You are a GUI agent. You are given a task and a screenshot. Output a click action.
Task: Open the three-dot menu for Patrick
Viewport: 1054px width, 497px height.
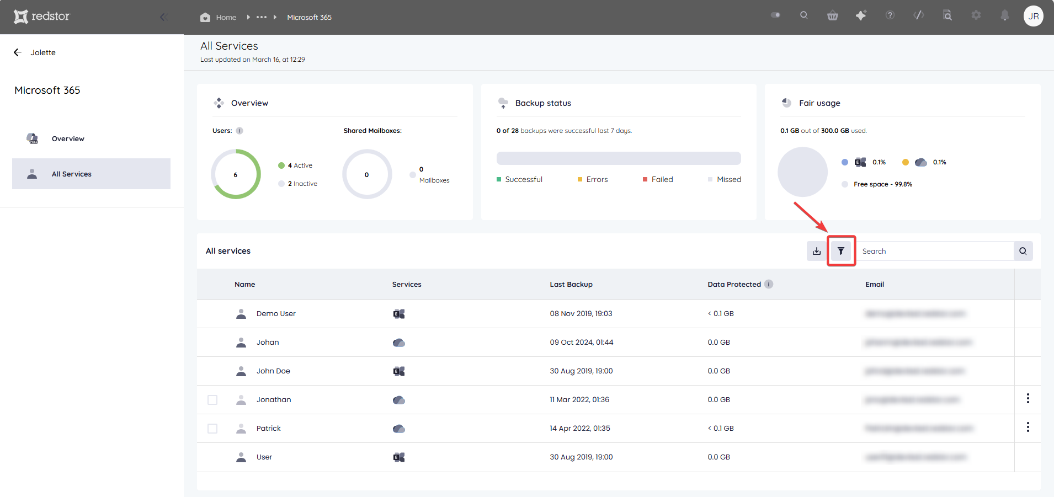(1028, 427)
